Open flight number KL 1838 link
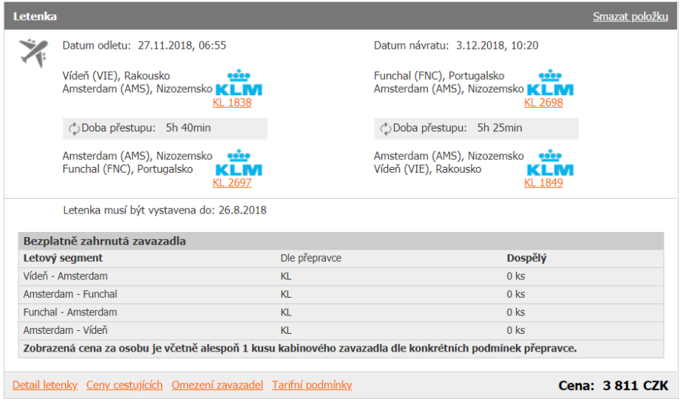680x401 pixels. coord(232,103)
